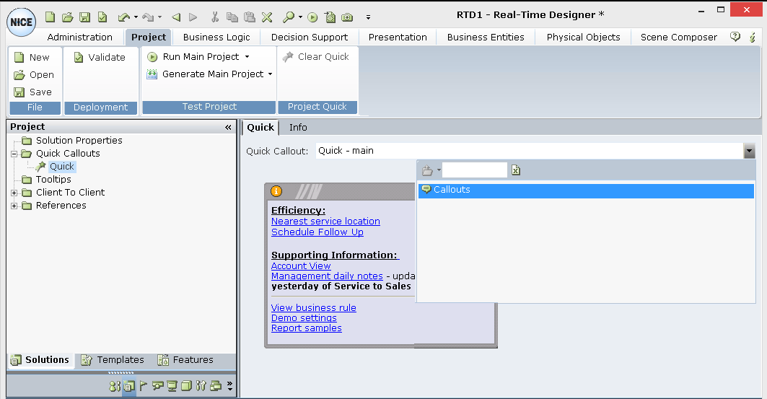Open the Quick Callout combo box arrow
Viewport: 767px width, 399px height.
[749, 151]
